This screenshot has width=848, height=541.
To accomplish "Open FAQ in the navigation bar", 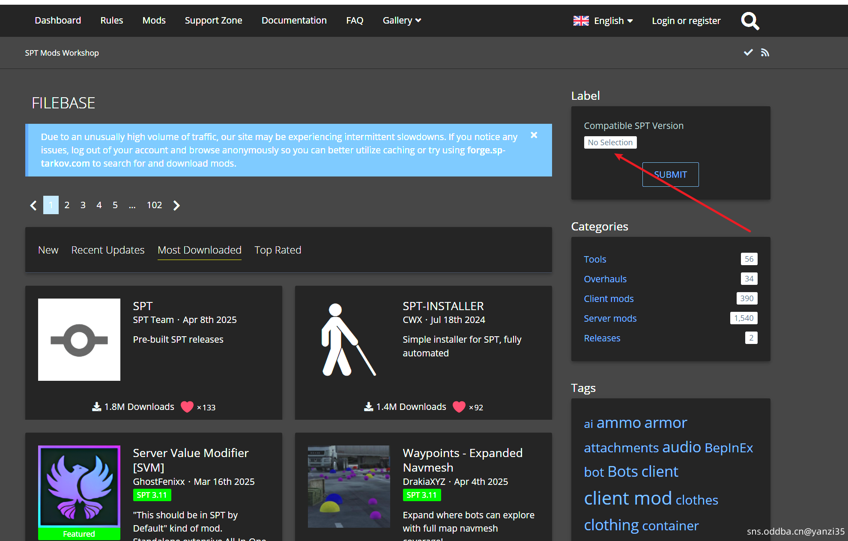I will tap(355, 20).
